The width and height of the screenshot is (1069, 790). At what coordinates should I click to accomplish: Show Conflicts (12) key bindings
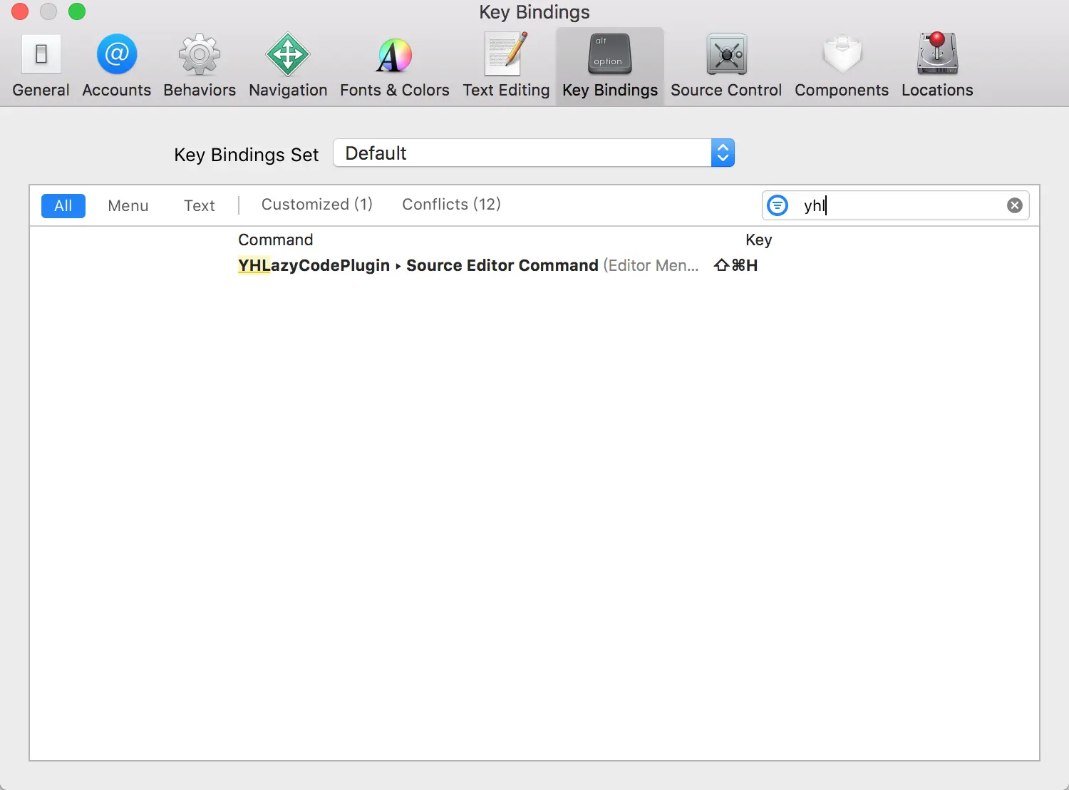point(452,205)
